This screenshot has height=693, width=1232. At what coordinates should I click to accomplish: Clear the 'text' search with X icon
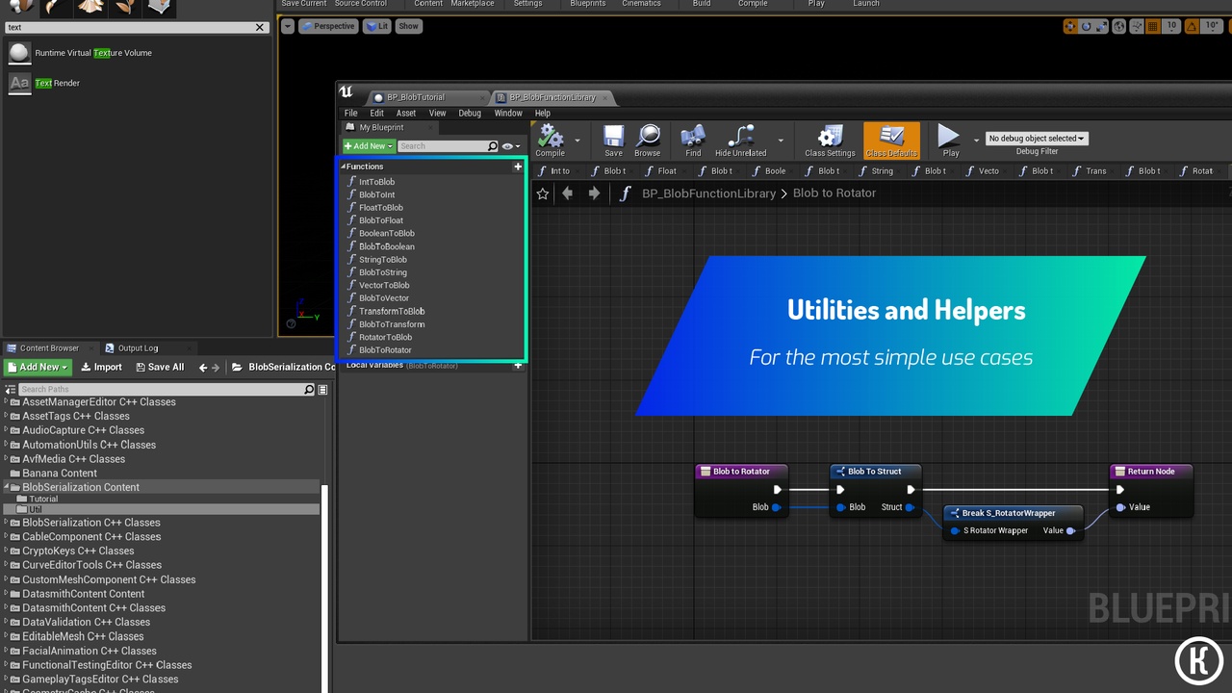tap(260, 28)
